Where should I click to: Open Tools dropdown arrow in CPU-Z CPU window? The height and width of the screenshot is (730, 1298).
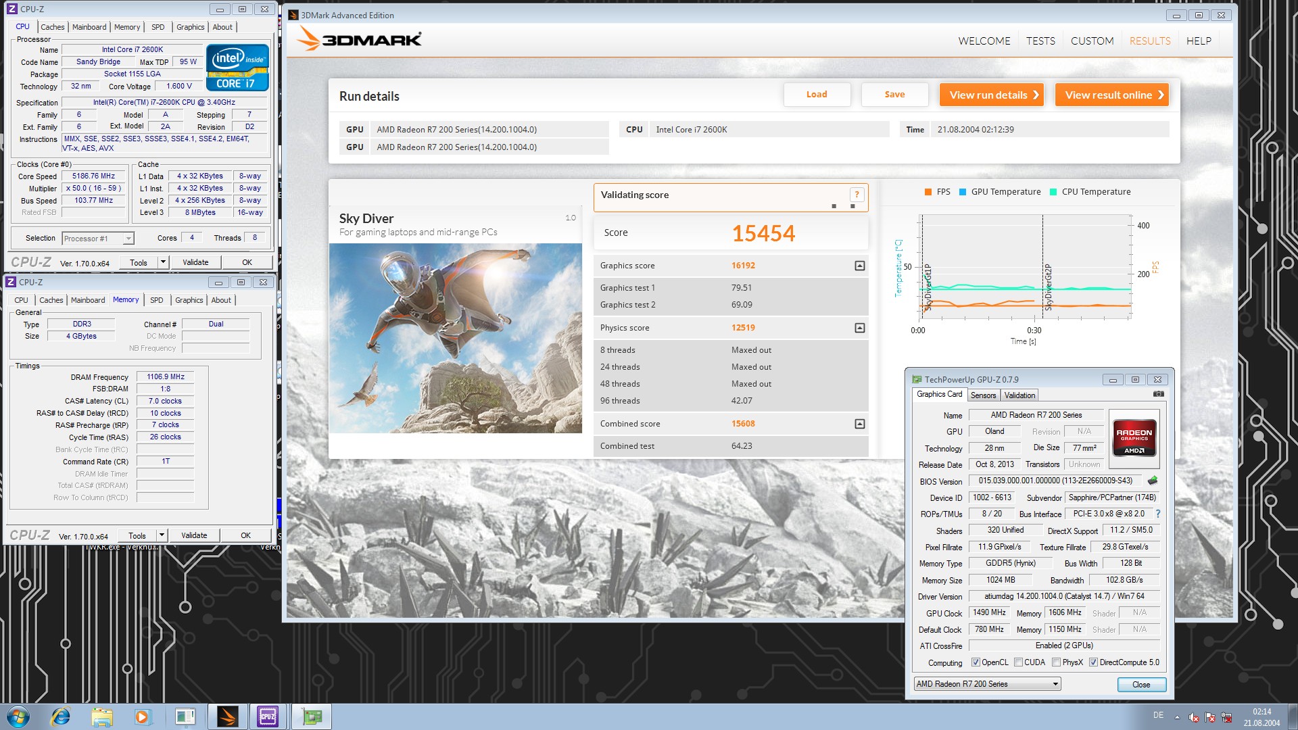(x=163, y=262)
